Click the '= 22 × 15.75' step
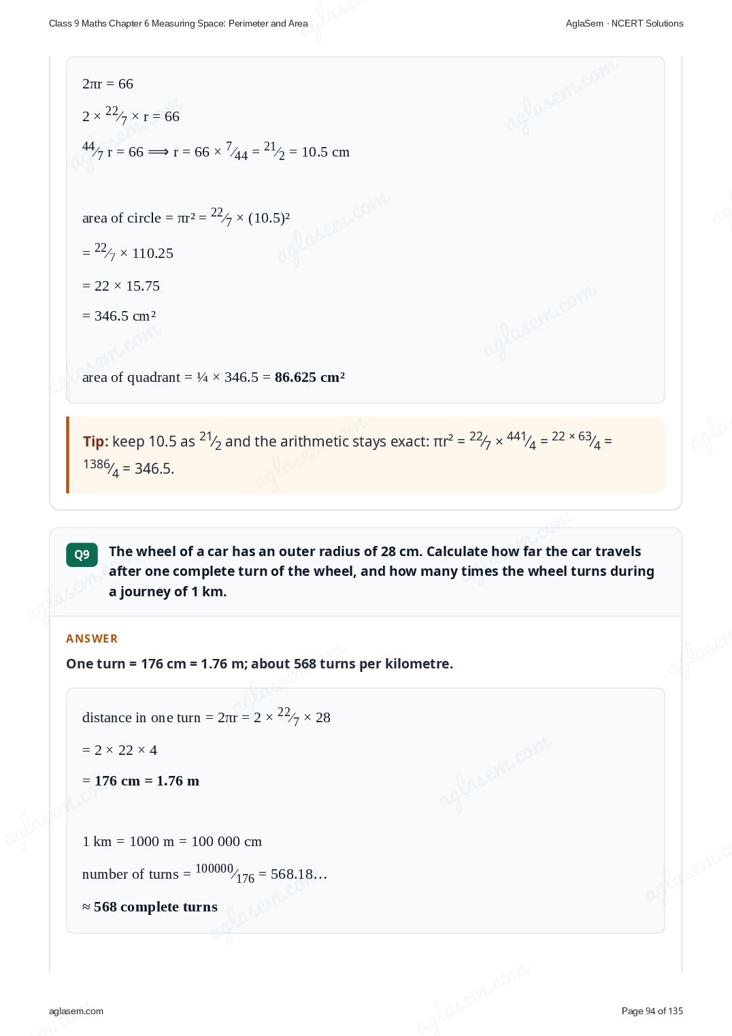This screenshot has width=732, height=1036. point(121,286)
